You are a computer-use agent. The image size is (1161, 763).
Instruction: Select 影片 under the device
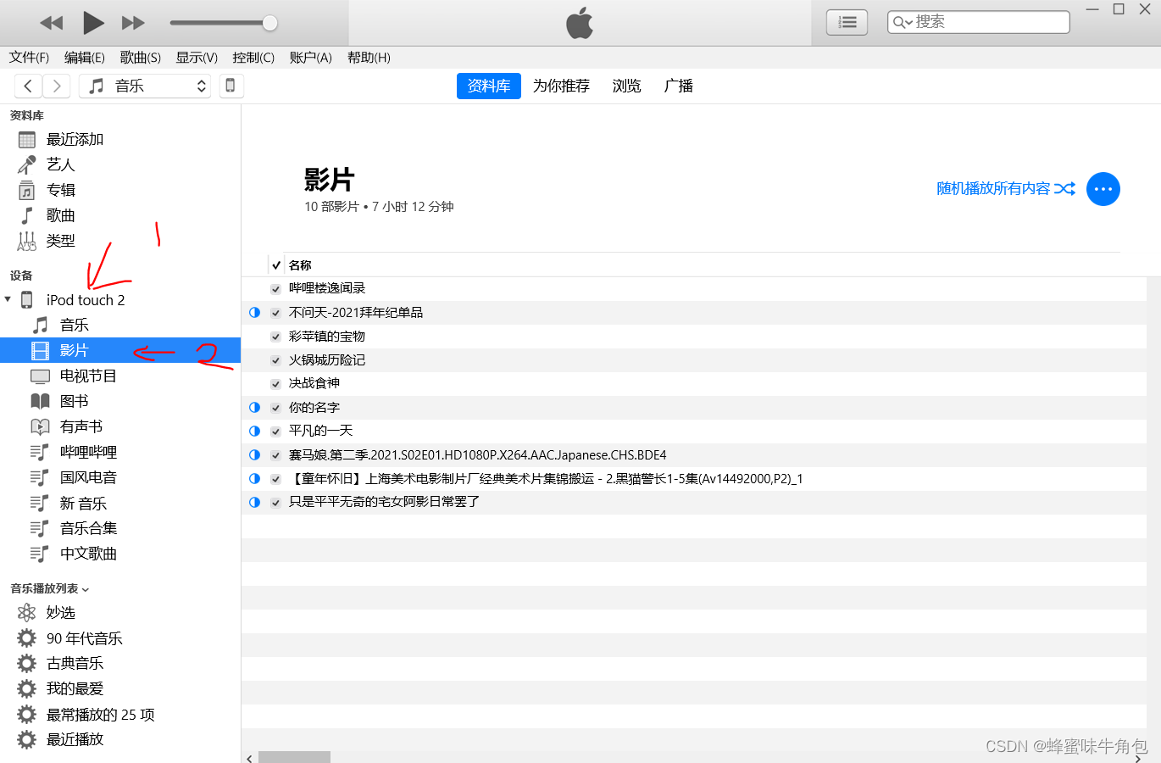(x=120, y=350)
